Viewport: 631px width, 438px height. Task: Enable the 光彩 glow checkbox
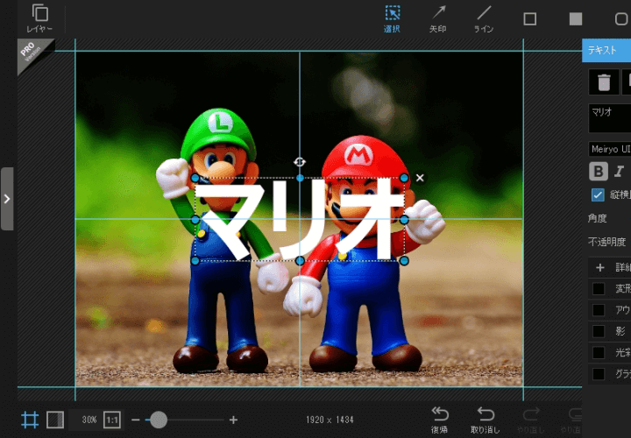599,353
